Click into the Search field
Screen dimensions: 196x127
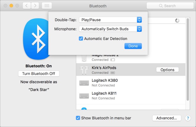pos(170,6)
